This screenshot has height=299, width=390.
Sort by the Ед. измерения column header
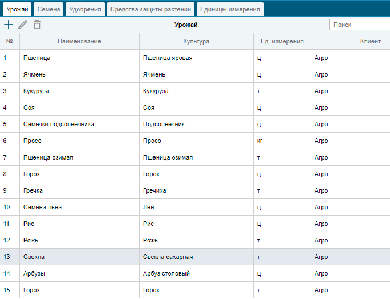click(282, 41)
